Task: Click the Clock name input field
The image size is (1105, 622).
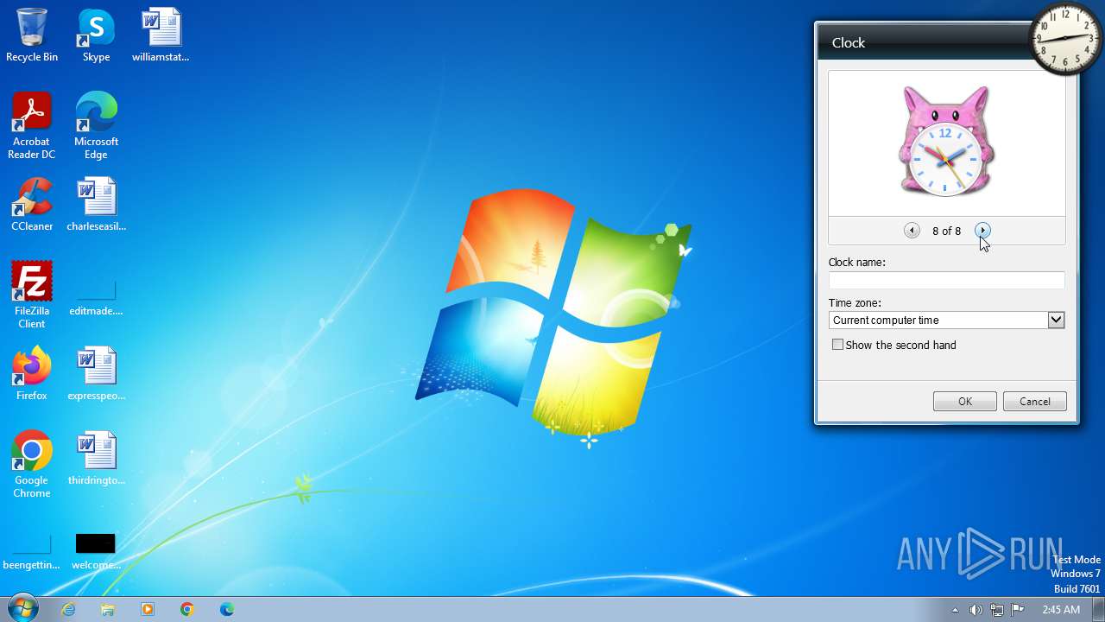Action: pyautogui.click(x=946, y=280)
